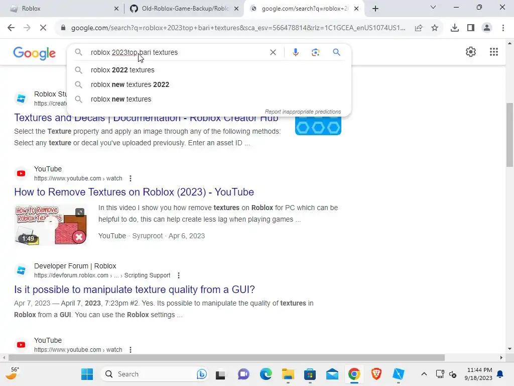
Task: Open the Mail app from taskbar
Action: pyautogui.click(x=332, y=374)
